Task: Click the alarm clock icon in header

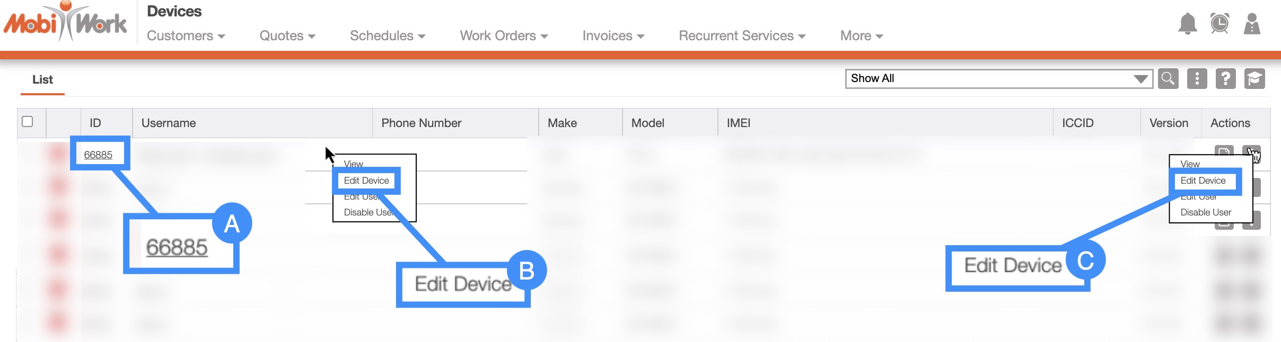Action: (1219, 24)
